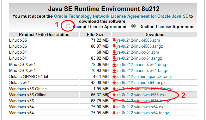The width and height of the screenshot is (206, 120).
Task: Click the 46.1 MB file size cell
Action: [x=101, y=76]
